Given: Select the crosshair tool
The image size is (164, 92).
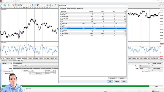Looking at the screenshot, I should [x=4, y=7].
